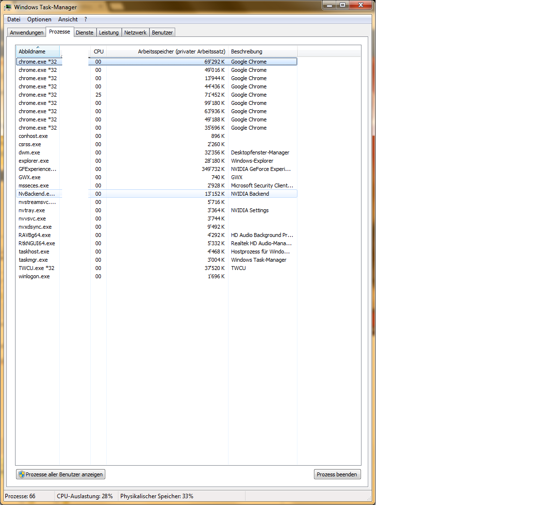Click the Task-Manager title bar icon
559x505 pixels.
tap(8, 7)
